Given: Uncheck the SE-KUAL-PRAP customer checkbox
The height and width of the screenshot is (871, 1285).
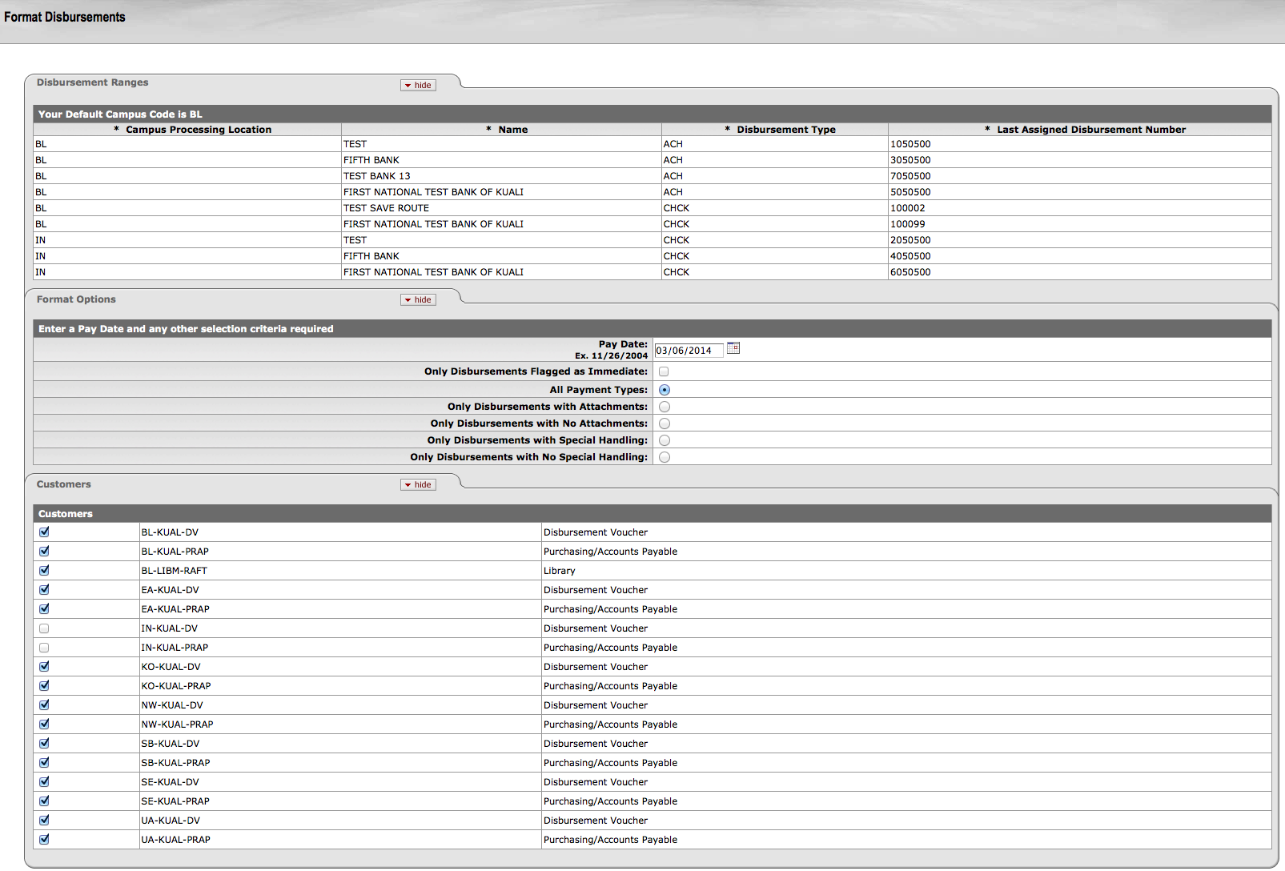Looking at the screenshot, I should pyautogui.click(x=44, y=801).
